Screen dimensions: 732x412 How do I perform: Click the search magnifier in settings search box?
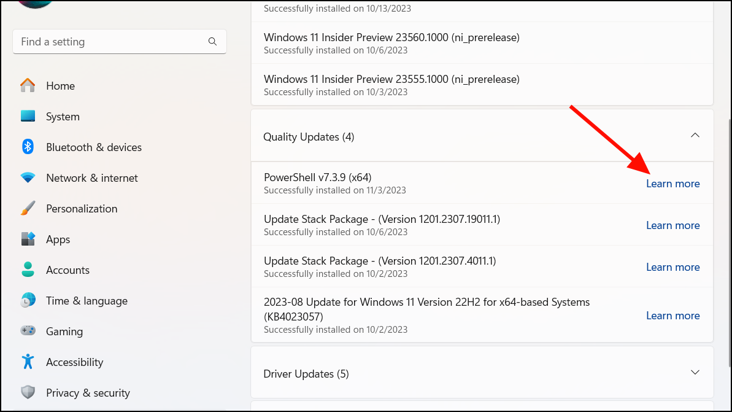coord(212,41)
